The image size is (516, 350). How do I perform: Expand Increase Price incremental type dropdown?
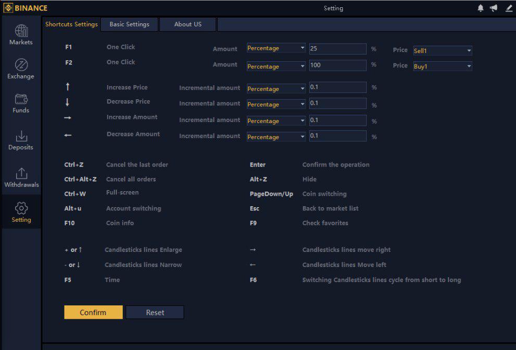276,89
